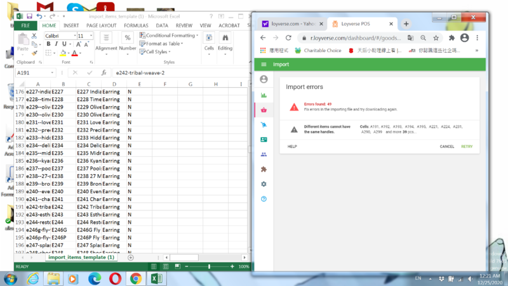This screenshot has height=286, width=508.
Task: Switch to the REVIEW ribbon tab
Action: coord(184,25)
